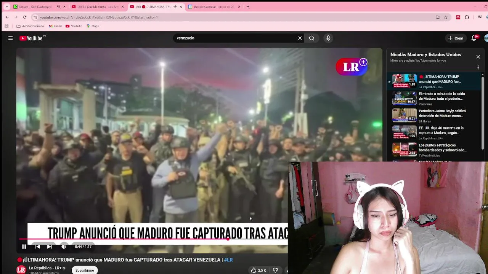Mute the video player volume
Screen dimensions: 488x274
pyautogui.click(x=64, y=247)
